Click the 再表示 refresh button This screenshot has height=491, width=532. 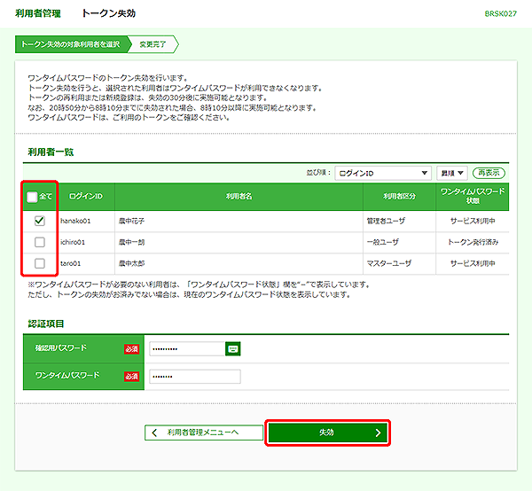click(x=489, y=173)
